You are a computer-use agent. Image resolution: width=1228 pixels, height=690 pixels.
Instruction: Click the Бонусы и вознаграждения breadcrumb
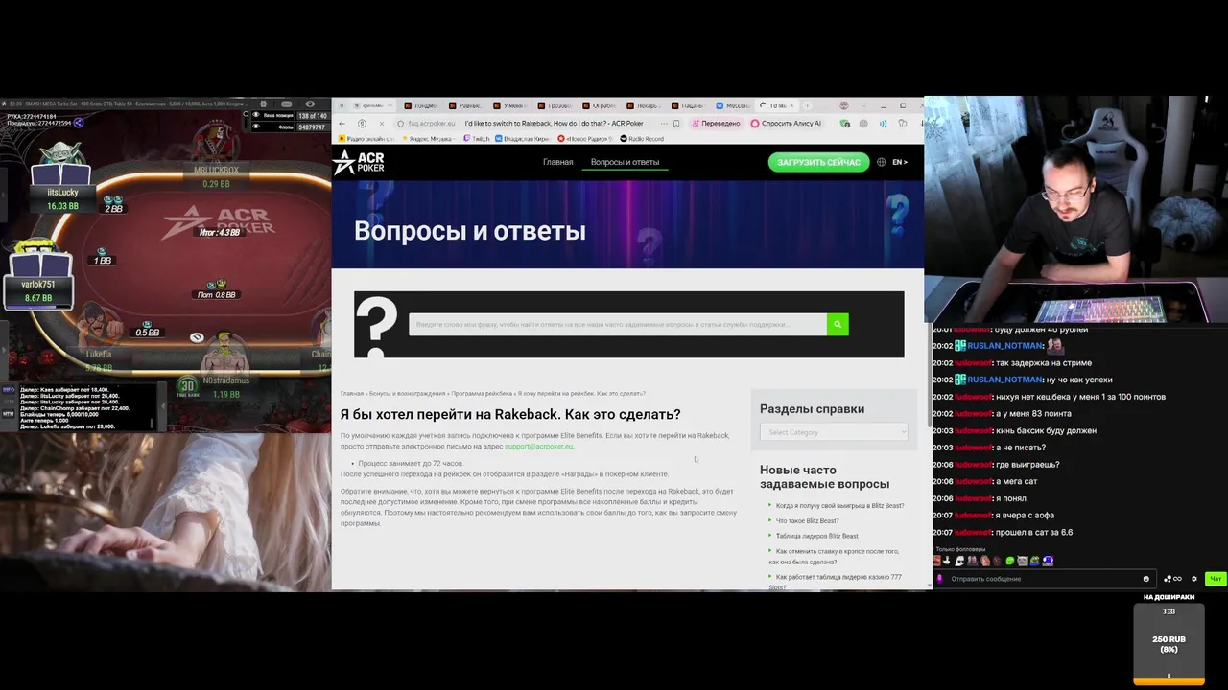click(x=408, y=394)
